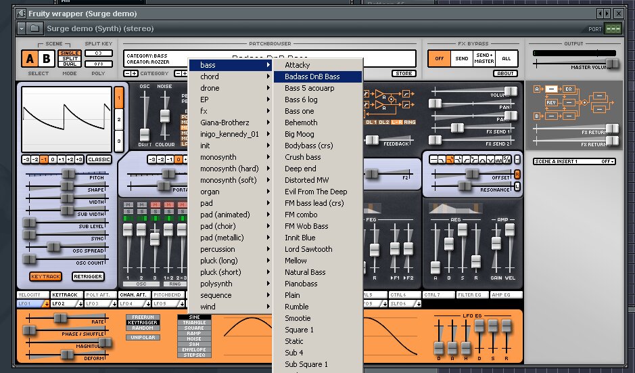This screenshot has width=635, height=373.
Task: Set scene mode to SPLIT
Action: (x=70, y=60)
